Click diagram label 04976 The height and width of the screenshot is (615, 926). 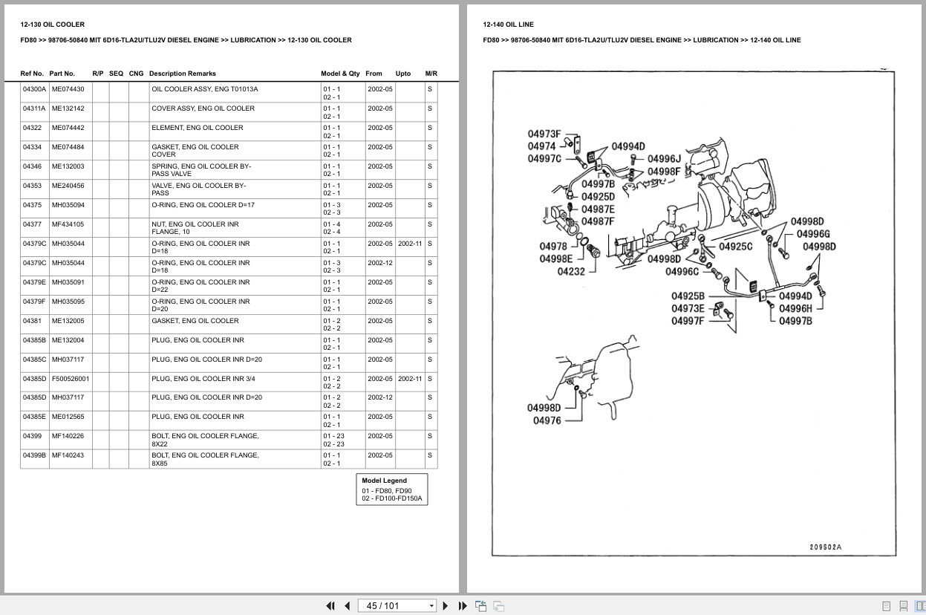[547, 420]
